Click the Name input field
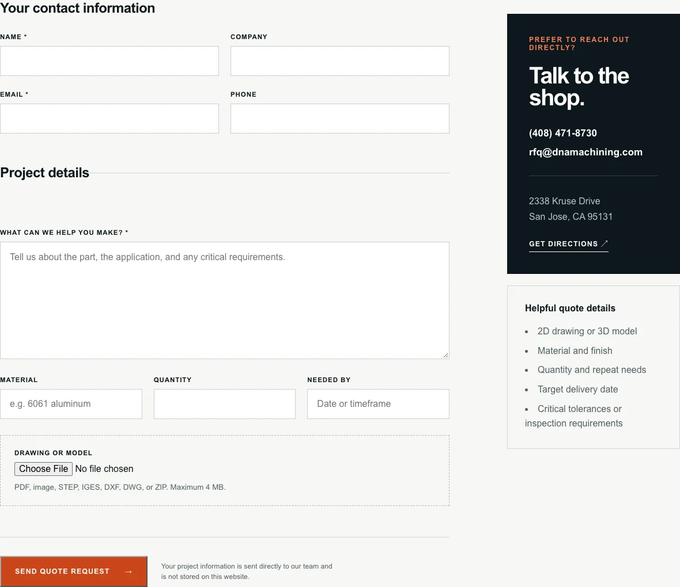The image size is (680, 587). pyautogui.click(x=109, y=61)
